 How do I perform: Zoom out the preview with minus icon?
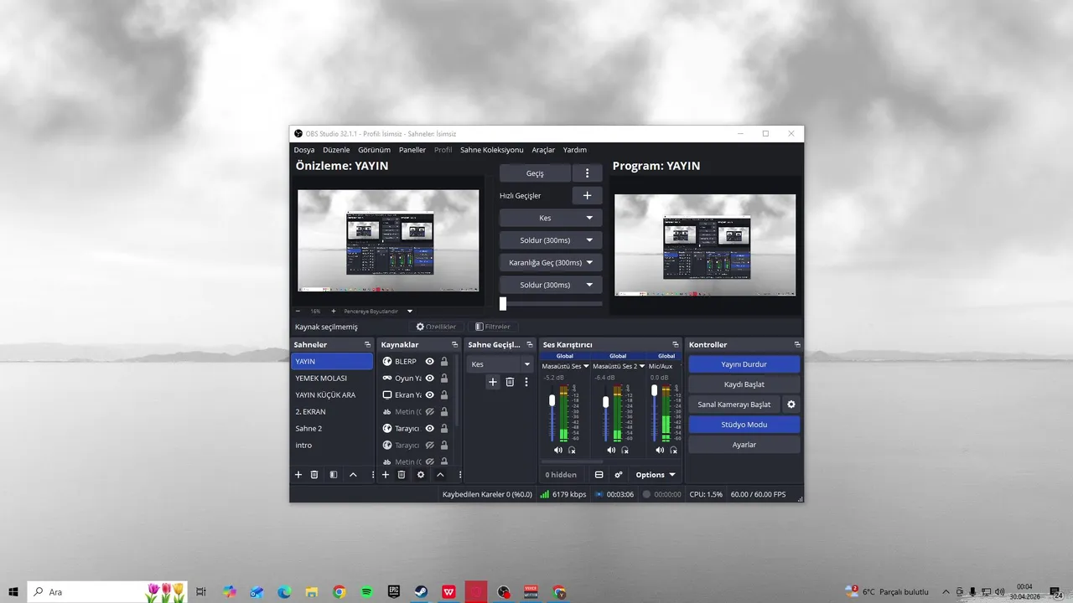(298, 311)
